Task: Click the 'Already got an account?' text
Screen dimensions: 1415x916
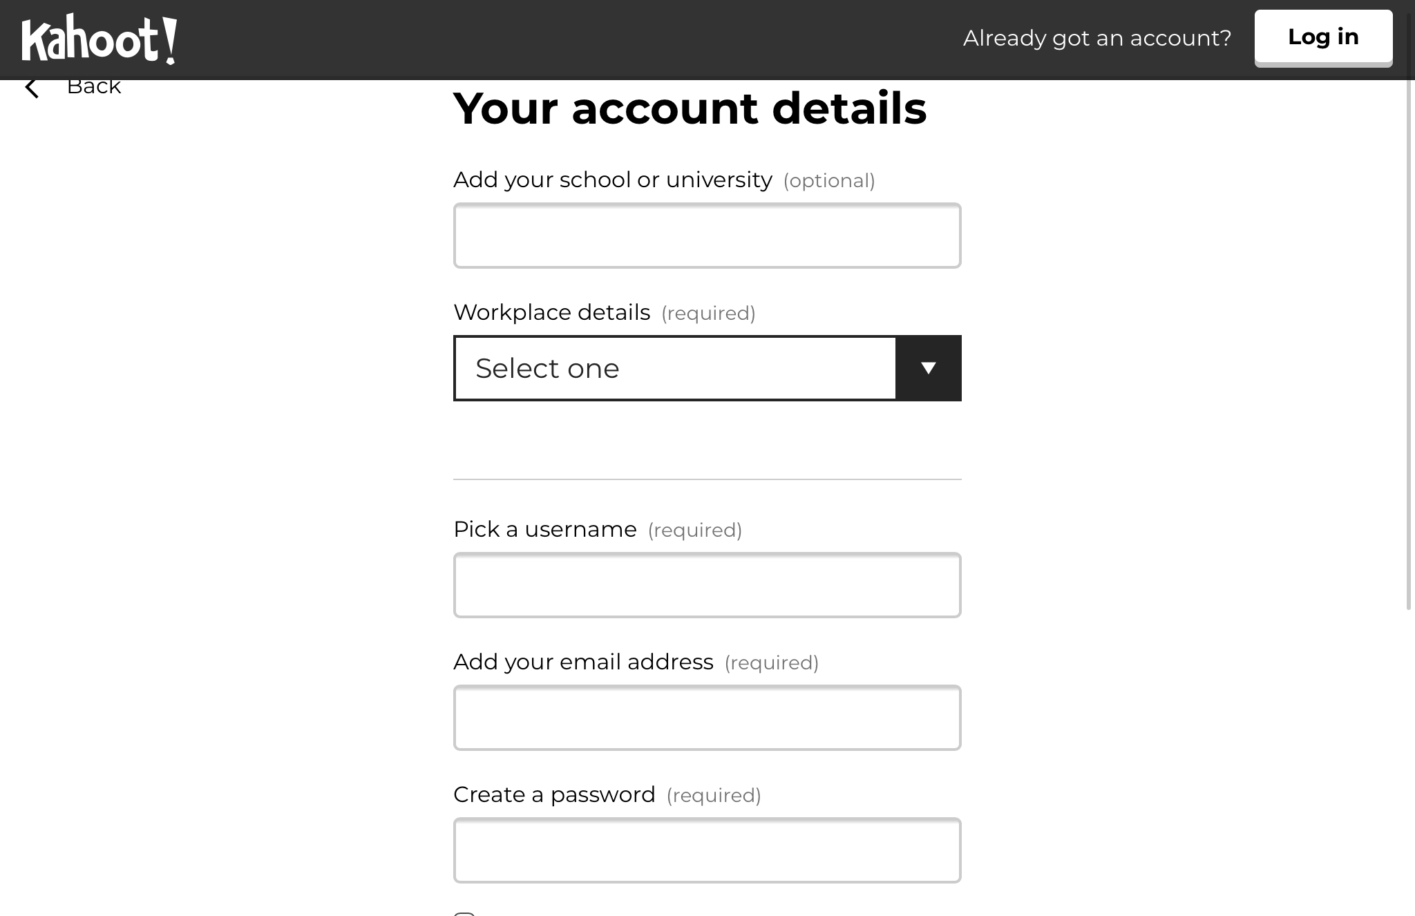Action: [1096, 38]
